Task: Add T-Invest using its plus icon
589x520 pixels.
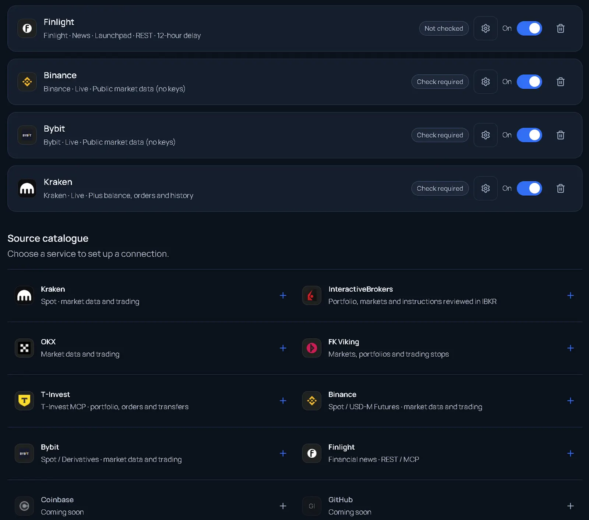Action: point(283,400)
